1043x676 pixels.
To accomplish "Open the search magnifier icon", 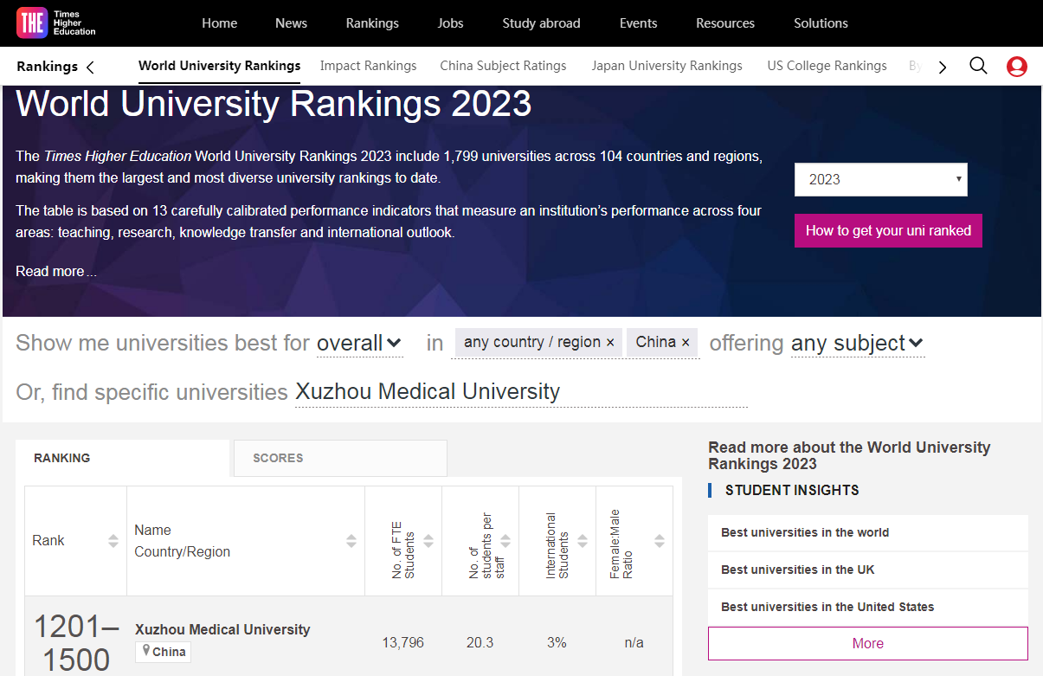I will [x=978, y=66].
